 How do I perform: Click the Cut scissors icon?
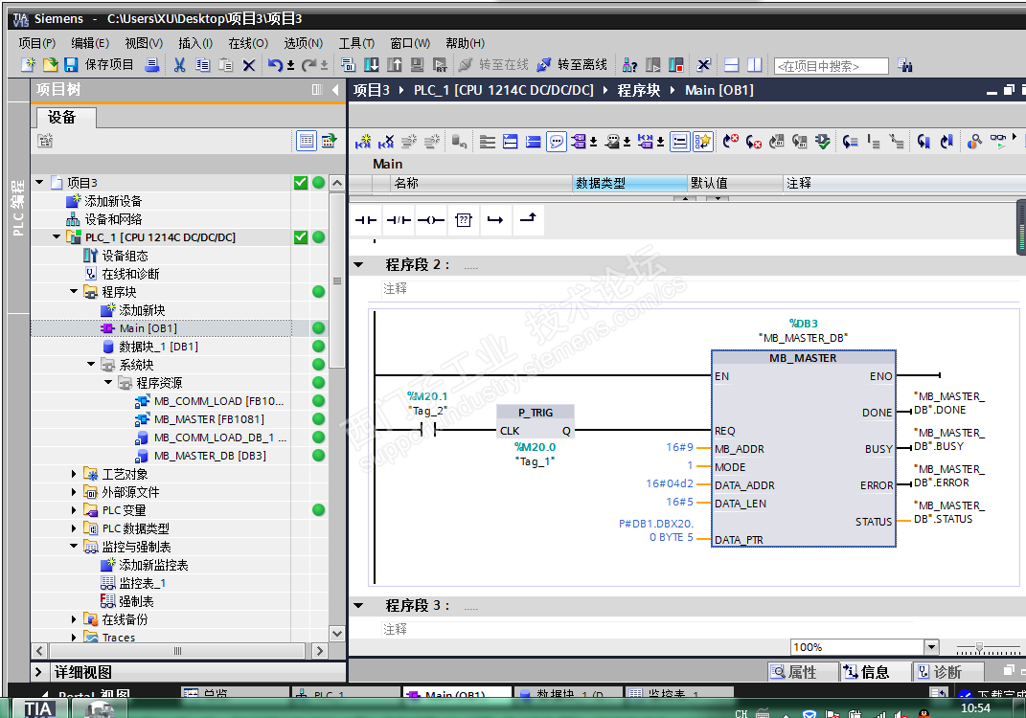pos(179,64)
